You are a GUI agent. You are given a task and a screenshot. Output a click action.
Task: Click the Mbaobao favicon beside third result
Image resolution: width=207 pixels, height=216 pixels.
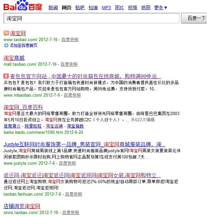[x=6, y=76]
